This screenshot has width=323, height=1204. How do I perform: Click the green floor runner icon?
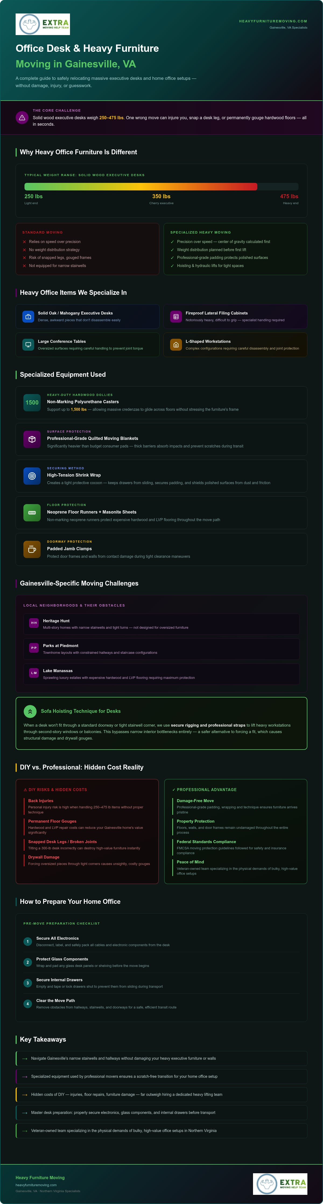point(32,513)
